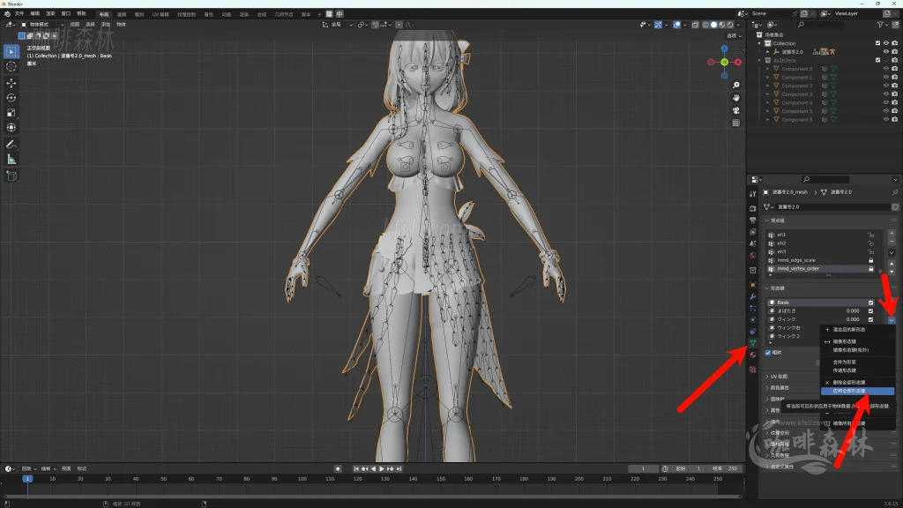Choose Mirror Shape Key menu entry
Viewport: 903px width, 508px height.
pos(857,341)
